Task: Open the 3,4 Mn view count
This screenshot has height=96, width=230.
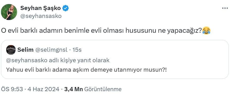Action: click(74, 89)
